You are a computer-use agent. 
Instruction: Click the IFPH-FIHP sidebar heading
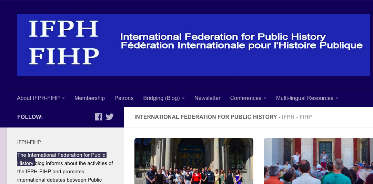[x=29, y=142]
